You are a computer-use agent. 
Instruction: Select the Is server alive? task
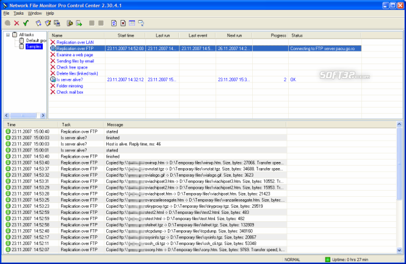tap(70, 79)
